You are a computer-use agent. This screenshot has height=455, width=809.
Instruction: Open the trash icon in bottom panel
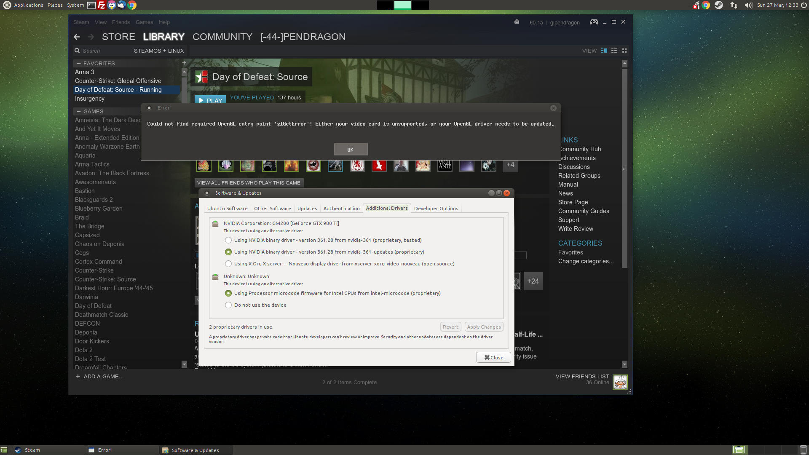point(804,450)
